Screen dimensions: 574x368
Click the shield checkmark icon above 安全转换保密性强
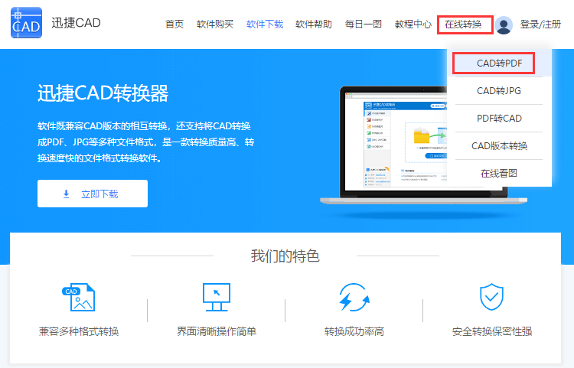coord(491,297)
